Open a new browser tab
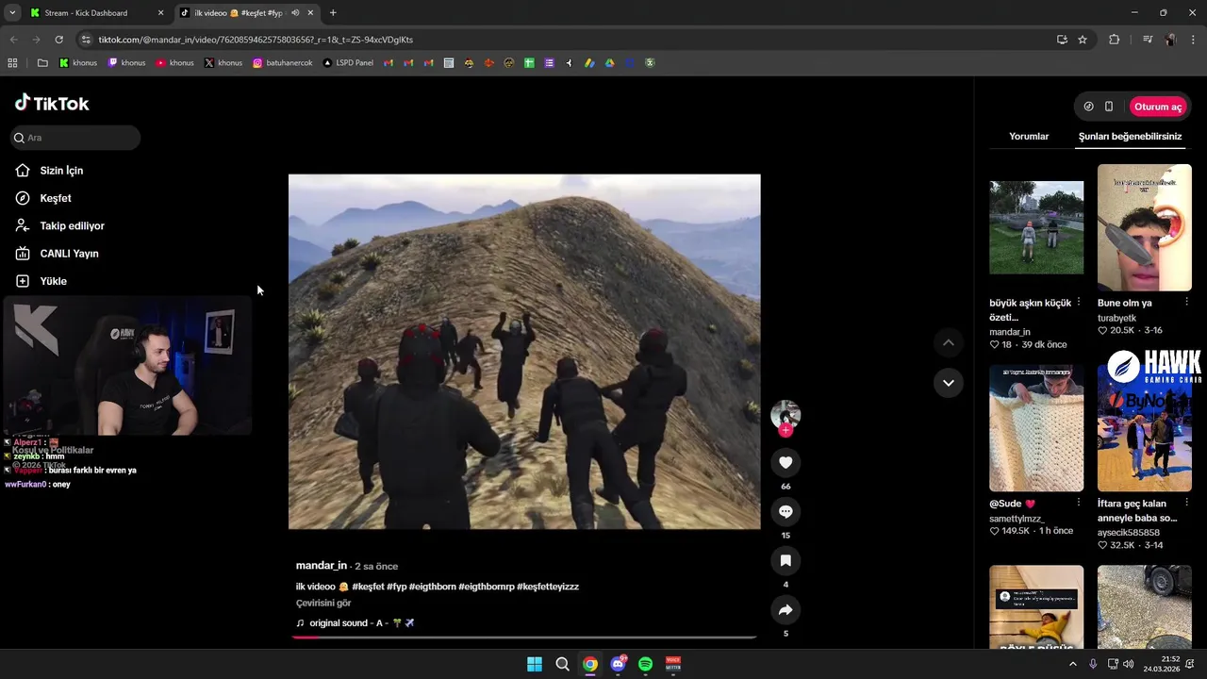Screen dimensions: 1207x679 click(333, 13)
